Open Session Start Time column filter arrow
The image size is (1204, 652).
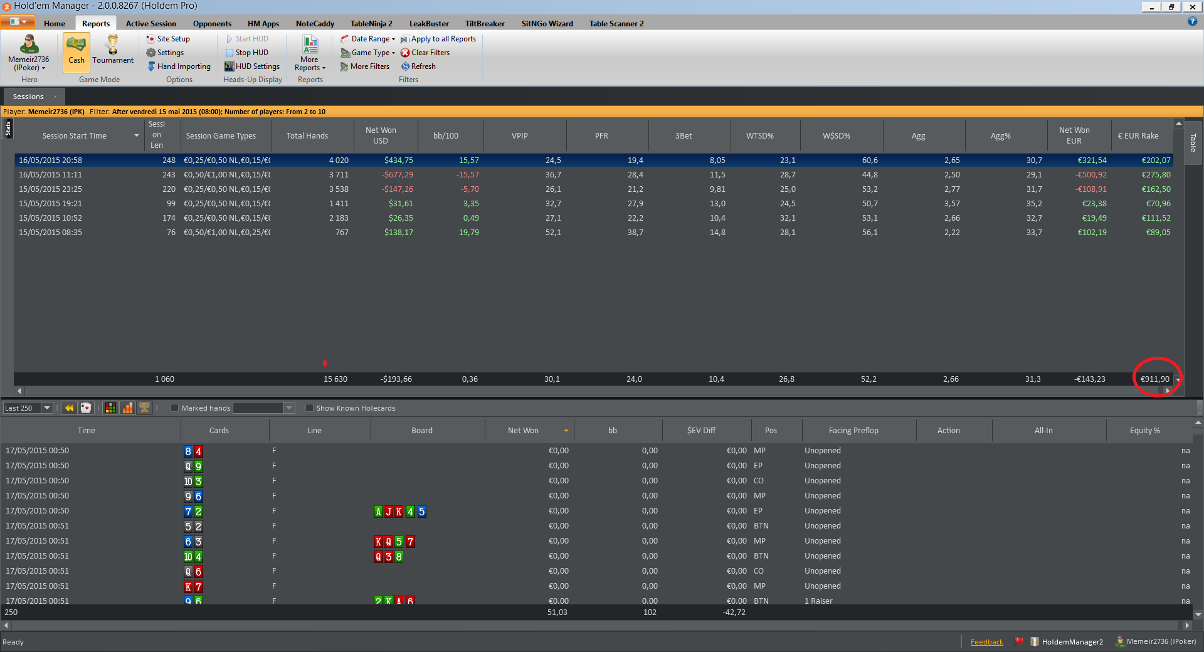[137, 136]
